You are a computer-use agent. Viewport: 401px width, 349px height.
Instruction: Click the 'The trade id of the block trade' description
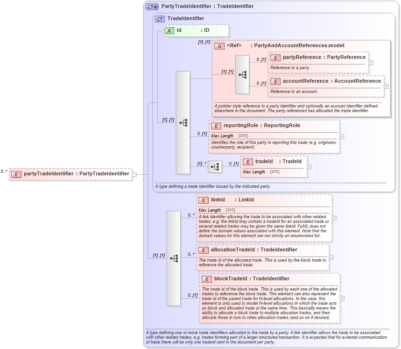(x=269, y=303)
